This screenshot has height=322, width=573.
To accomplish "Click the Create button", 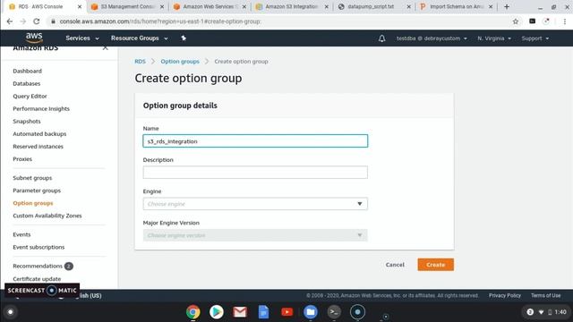I will click(x=436, y=265).
